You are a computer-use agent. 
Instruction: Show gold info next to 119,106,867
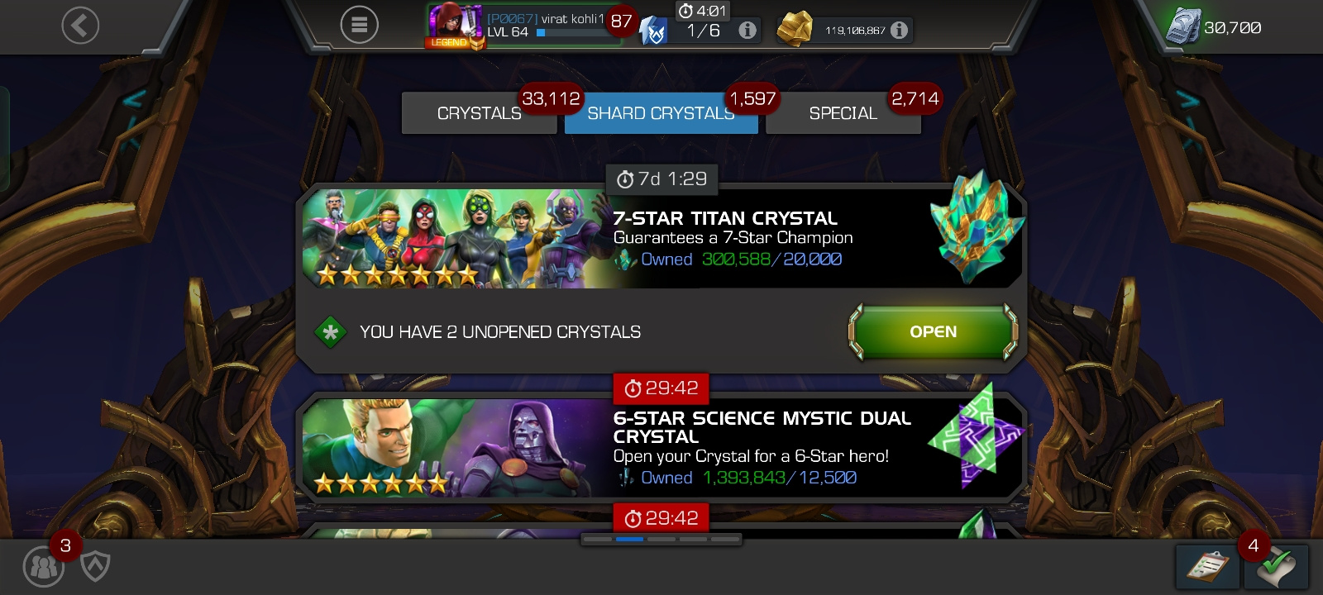900,31
